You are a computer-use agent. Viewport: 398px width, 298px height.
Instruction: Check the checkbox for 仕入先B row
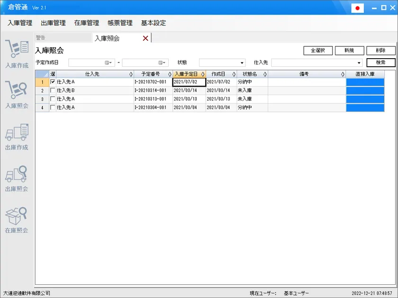coord(53,90)
